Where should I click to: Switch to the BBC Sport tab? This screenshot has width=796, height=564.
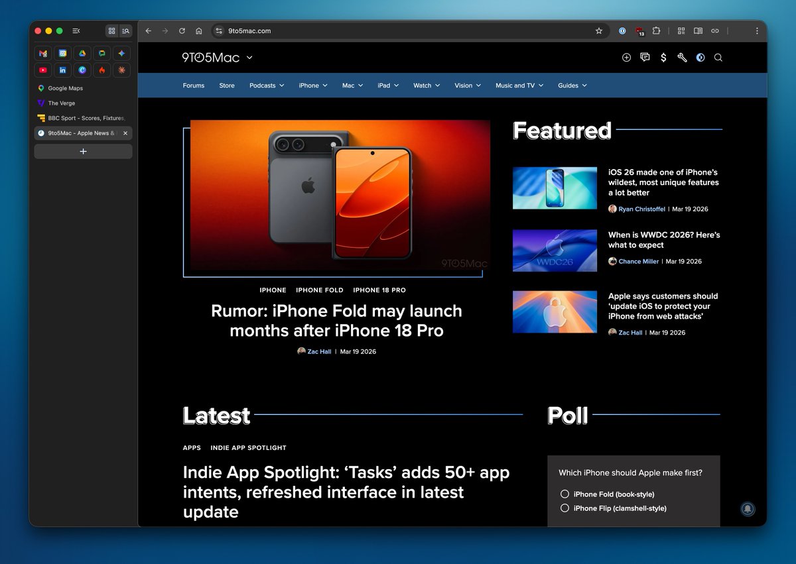[83, 118]
